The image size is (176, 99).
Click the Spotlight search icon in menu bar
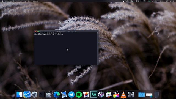(170, 1)
